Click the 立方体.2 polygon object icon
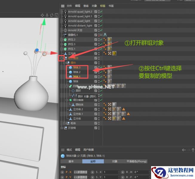The image size is (195, 179). [70, 109]
